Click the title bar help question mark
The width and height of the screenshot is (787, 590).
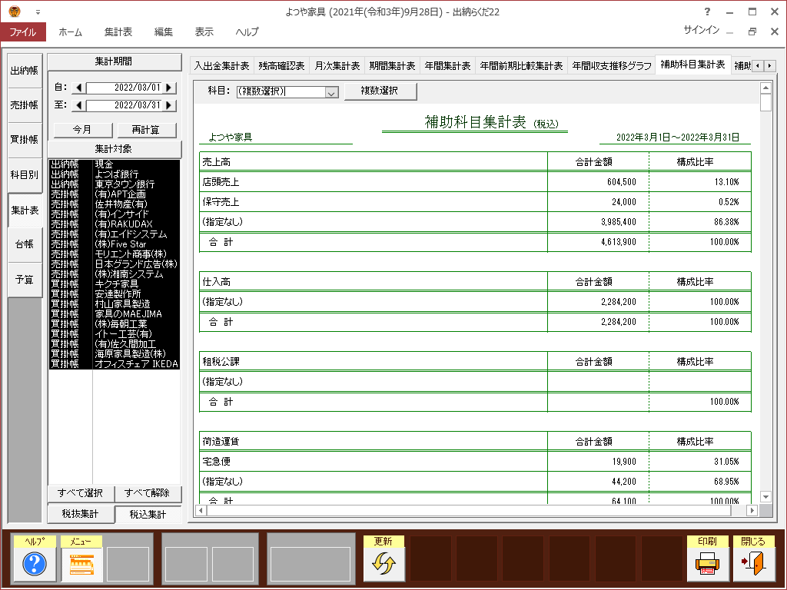(707, 12)
